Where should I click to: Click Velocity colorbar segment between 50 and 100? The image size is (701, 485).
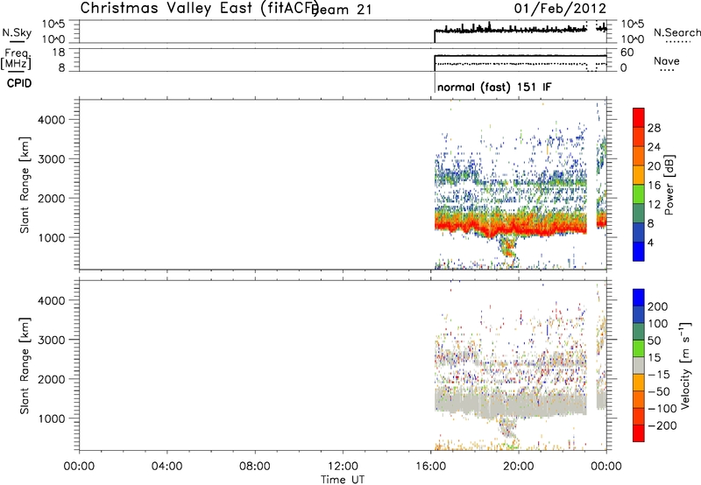[639, 332]
